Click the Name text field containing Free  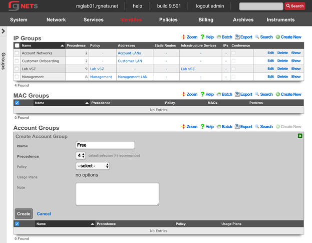(x=105, y=145)
